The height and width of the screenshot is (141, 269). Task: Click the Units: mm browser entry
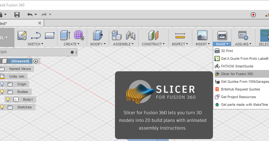pos(17,77)
